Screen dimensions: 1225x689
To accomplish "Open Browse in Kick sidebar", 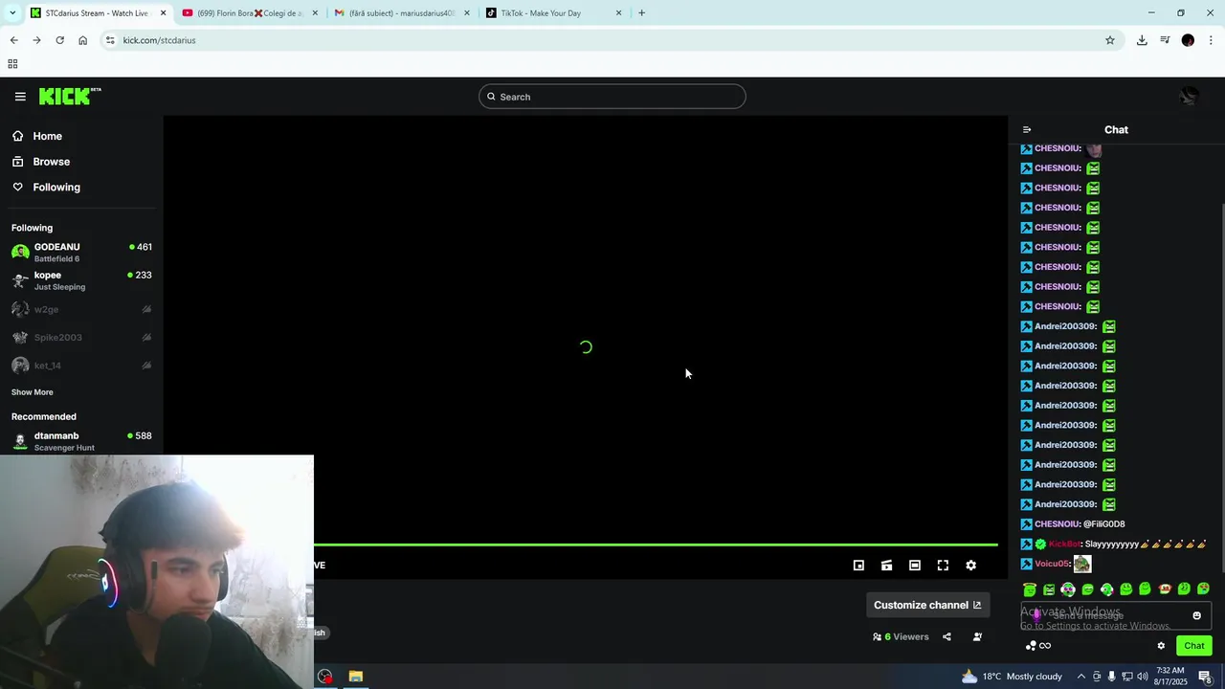I will coord(41,162).
